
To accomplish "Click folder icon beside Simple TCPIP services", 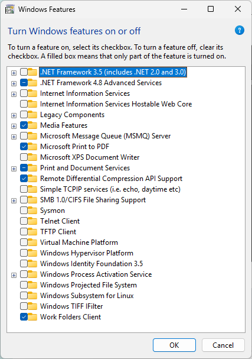I will coord(32,189).
